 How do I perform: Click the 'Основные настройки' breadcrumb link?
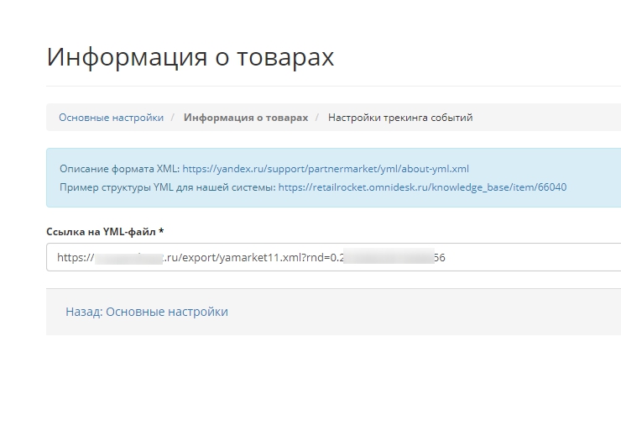[x=111, y=118]
